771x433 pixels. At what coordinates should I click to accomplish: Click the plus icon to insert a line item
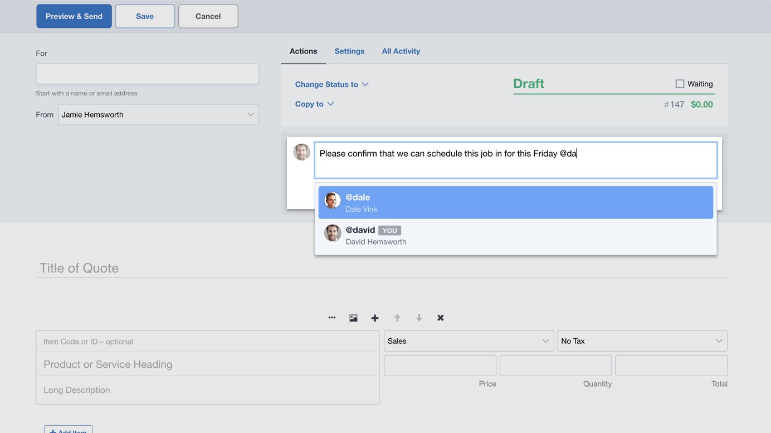(374, 318)
